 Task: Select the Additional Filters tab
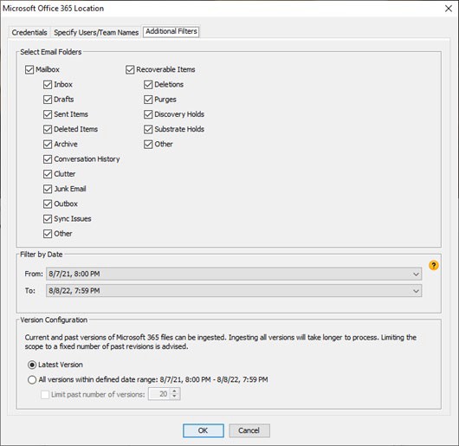tap(171, 31)
